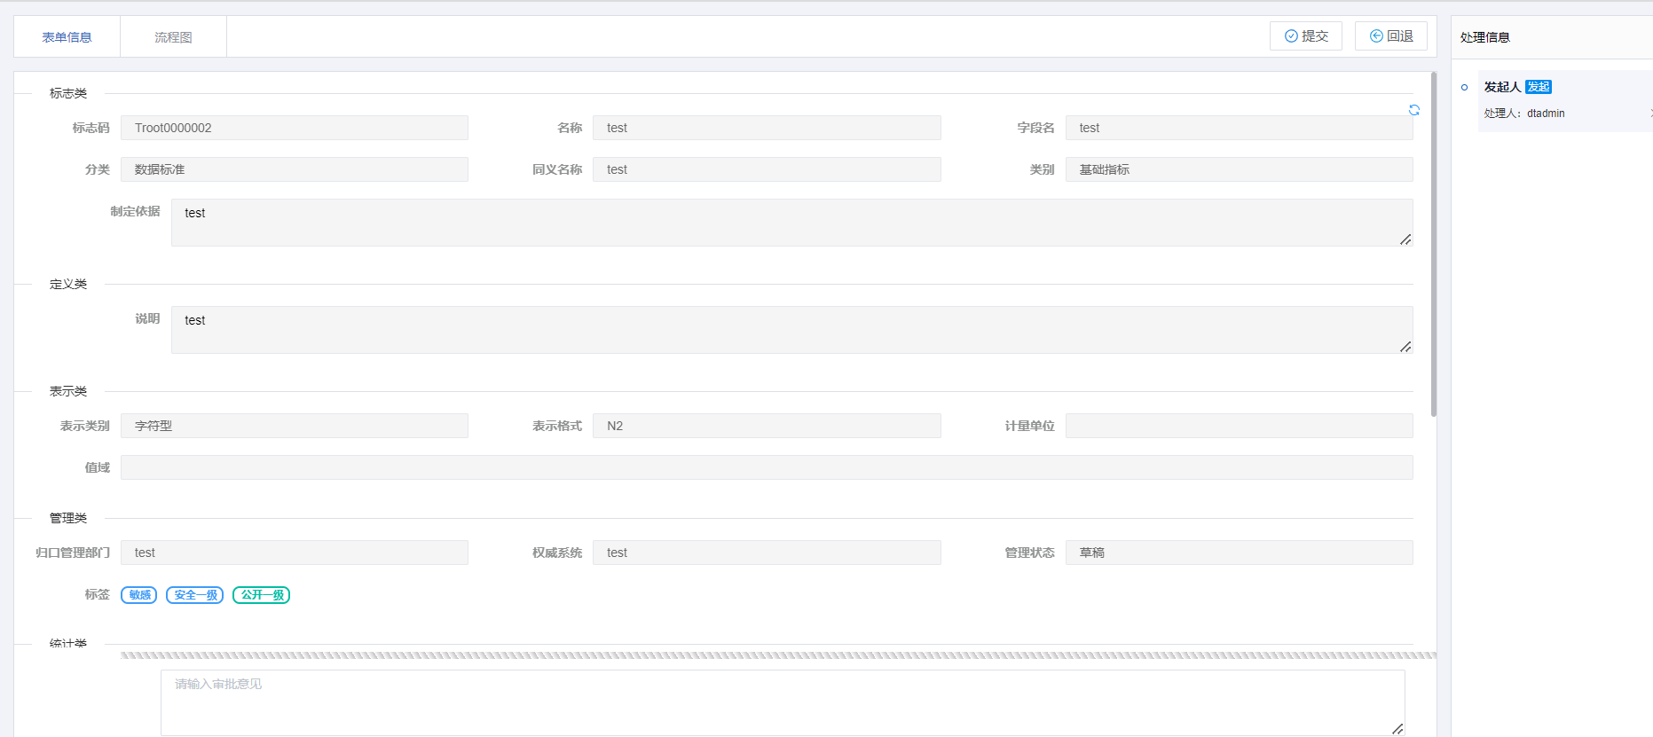Open the 管理状态 field showing 草稿
This screenshot has height=737, width=1653.
1238,553
